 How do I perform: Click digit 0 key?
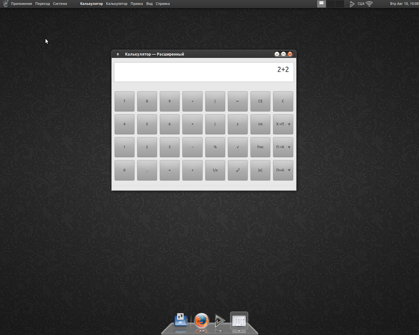[124, 170]
